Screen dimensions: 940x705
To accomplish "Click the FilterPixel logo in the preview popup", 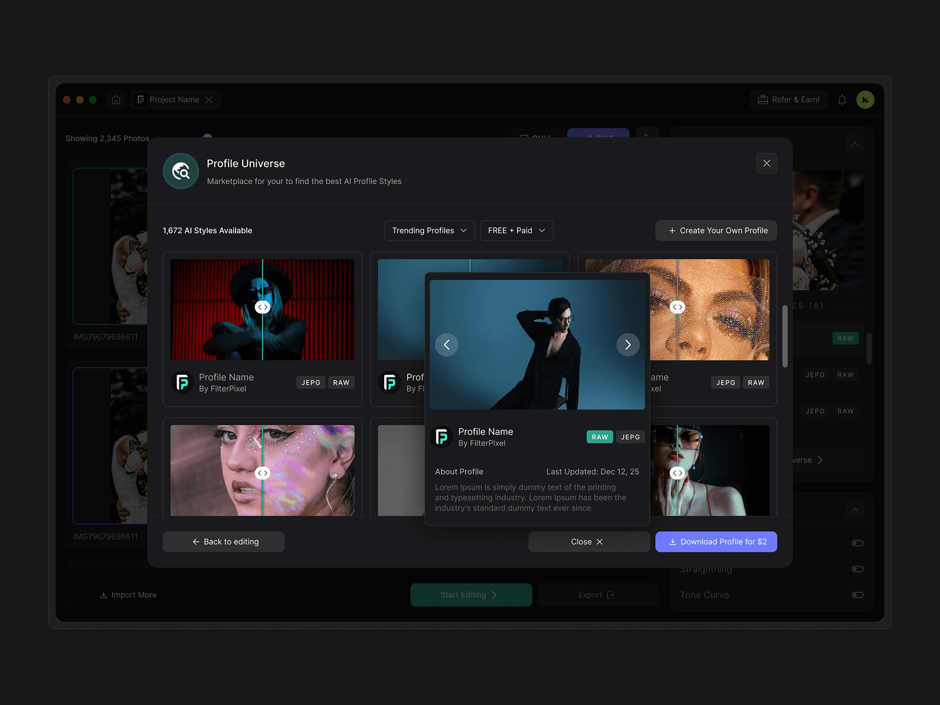I will coord(442,437).
